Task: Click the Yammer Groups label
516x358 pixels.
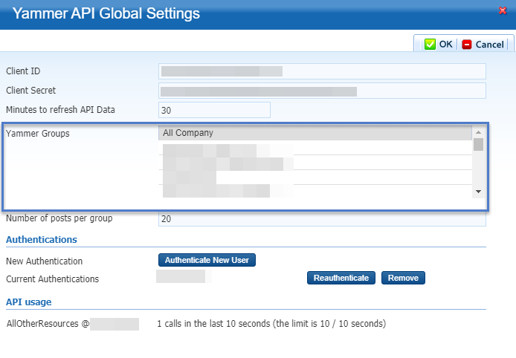Action: click(38, 134)
